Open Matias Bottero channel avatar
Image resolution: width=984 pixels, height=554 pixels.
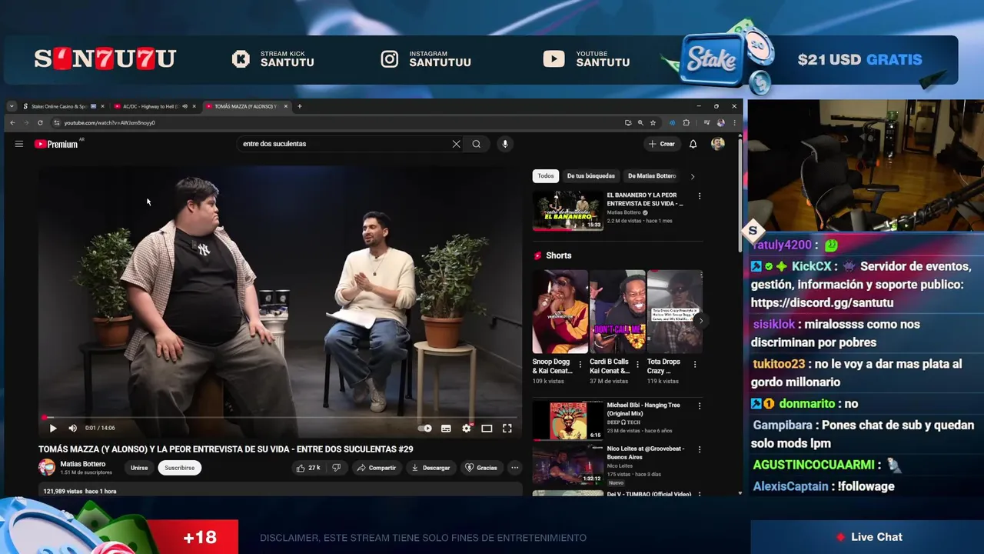[x=47, y=467]
